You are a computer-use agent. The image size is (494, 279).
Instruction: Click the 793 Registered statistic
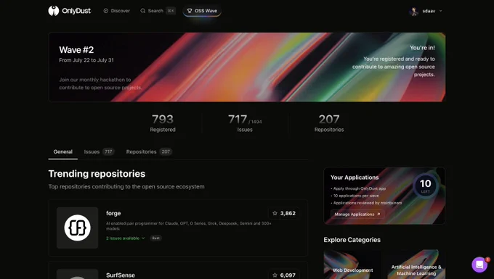tap(163, 123)
